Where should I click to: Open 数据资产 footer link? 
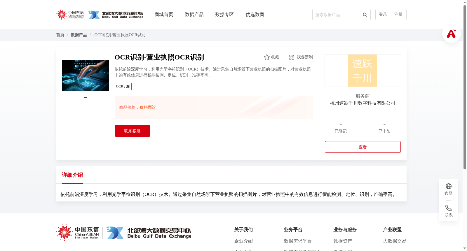tap(343, 241)
